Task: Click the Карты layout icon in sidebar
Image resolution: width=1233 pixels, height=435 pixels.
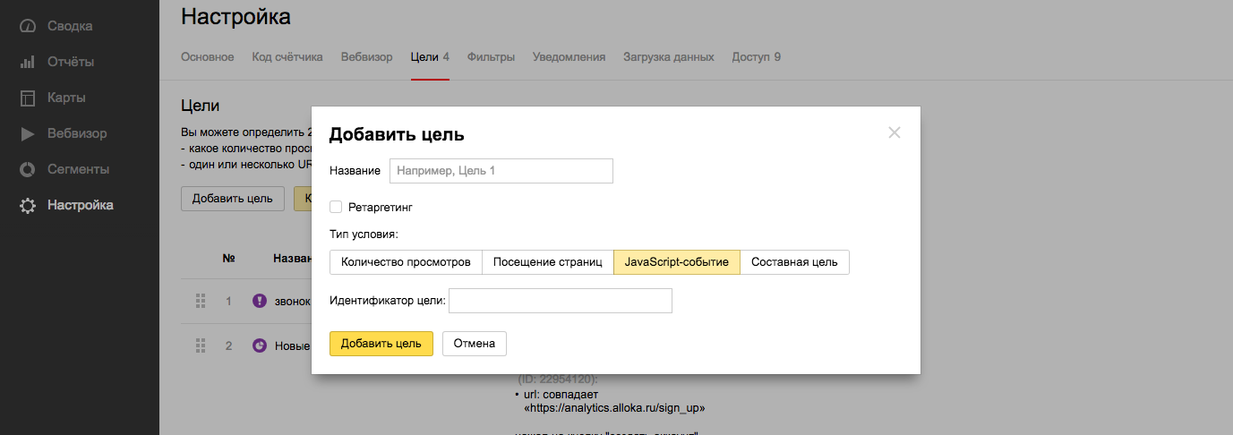Action: coord(28,98)
